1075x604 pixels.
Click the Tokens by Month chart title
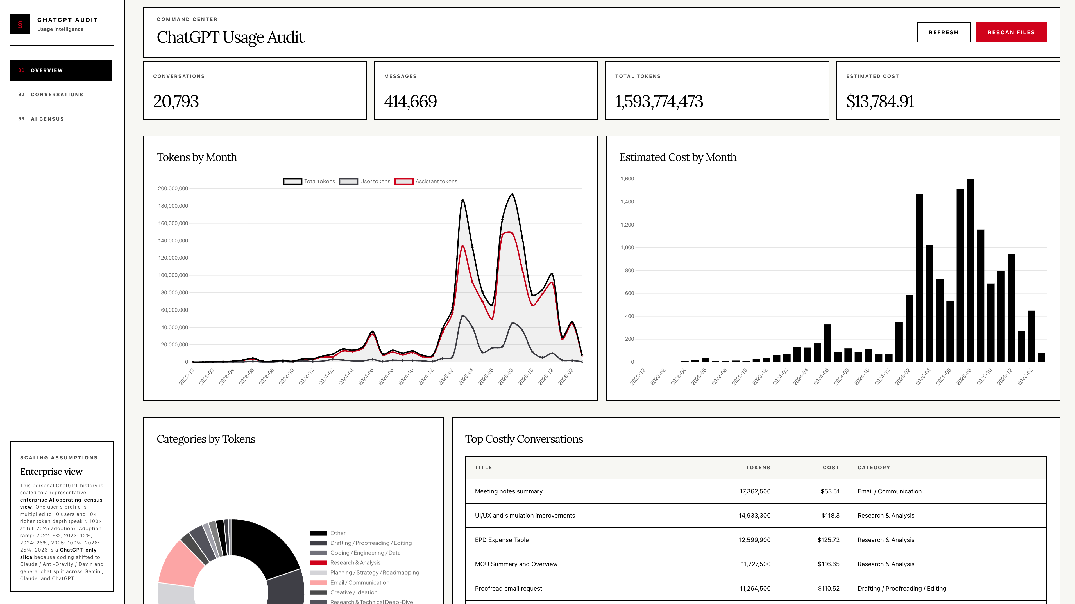[x=197, y=157]
